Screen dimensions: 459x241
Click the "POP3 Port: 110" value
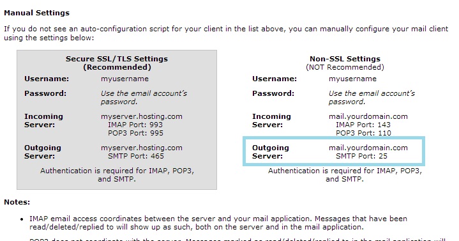[x=363, y=133]
